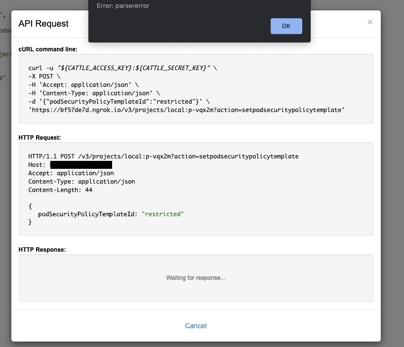Click the API Request dialog title
Screen dimensions: 404x347
(x=43, y=23)
